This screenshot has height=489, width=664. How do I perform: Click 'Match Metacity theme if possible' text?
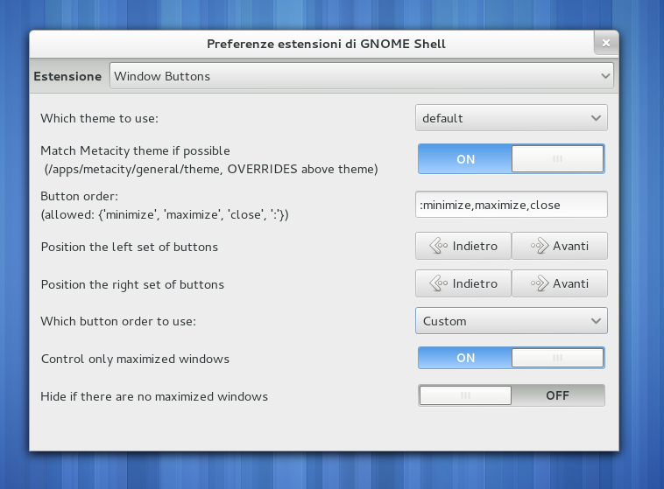(x=135, y=150)
